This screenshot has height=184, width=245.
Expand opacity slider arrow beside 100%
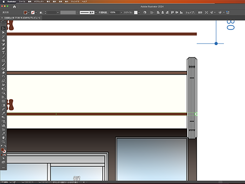point(121,12)
